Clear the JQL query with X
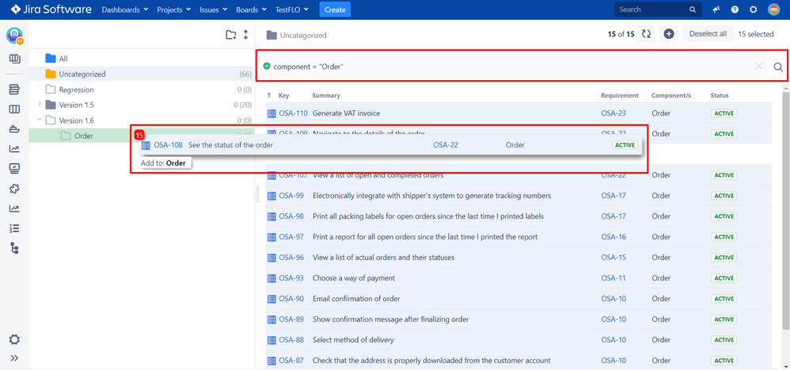The width and height of the screenshot is (790, 370). pos(759,66)
